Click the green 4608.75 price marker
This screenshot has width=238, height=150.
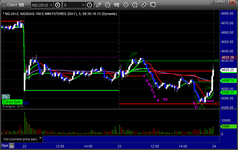point(228,80)
